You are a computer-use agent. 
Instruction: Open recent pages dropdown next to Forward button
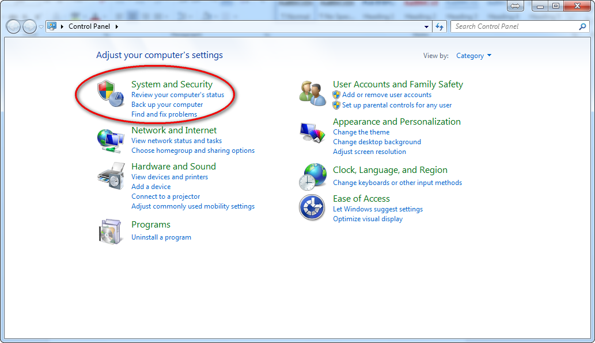click(x=41, y=27)
